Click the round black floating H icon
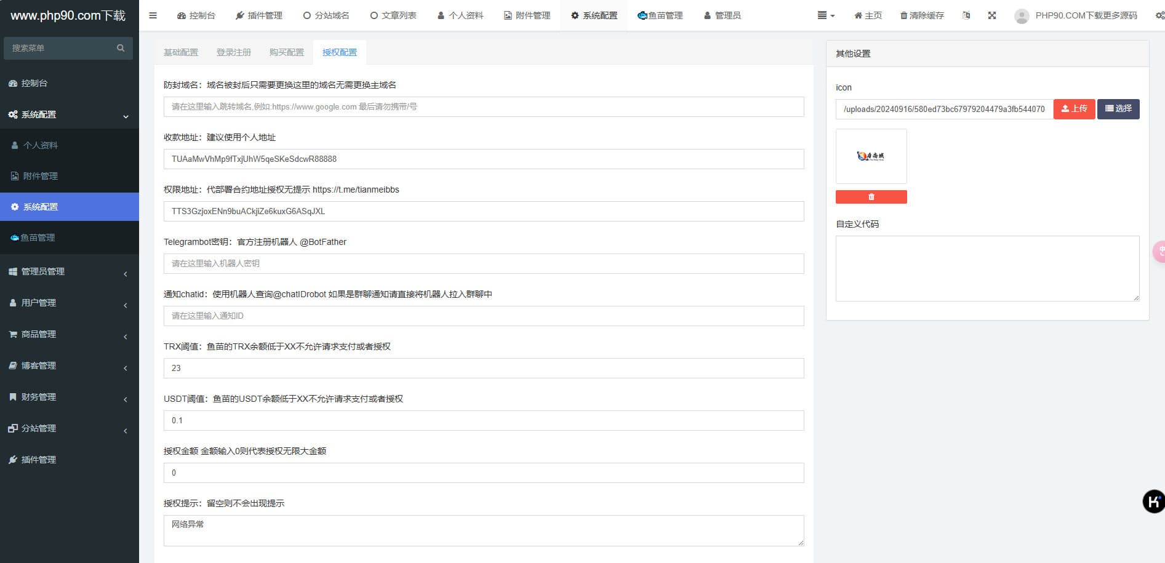 click(x=1153, y=501)
